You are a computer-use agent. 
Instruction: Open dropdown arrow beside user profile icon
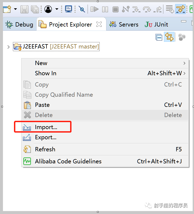point(57,9)
